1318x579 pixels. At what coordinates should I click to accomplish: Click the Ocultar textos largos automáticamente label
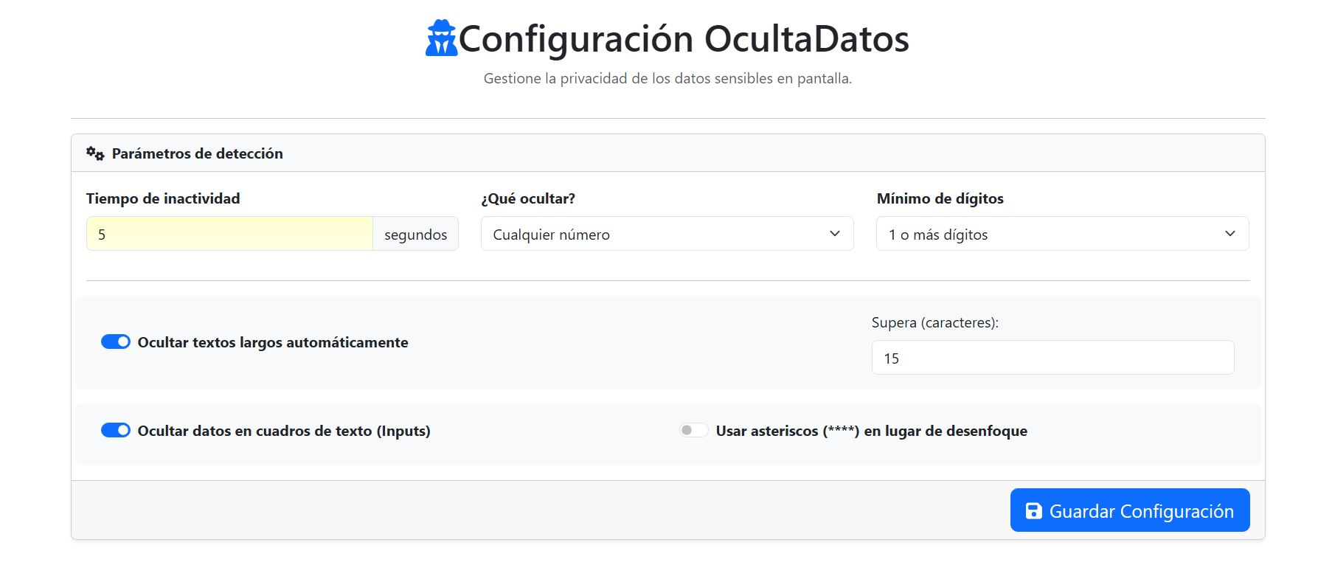(273, 342)
